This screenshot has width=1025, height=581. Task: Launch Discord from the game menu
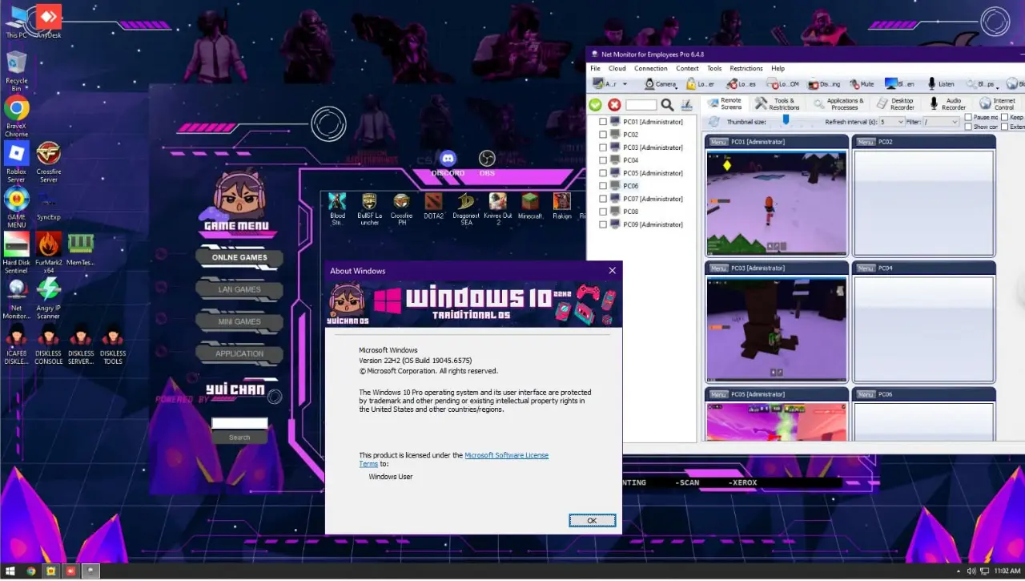448,163
